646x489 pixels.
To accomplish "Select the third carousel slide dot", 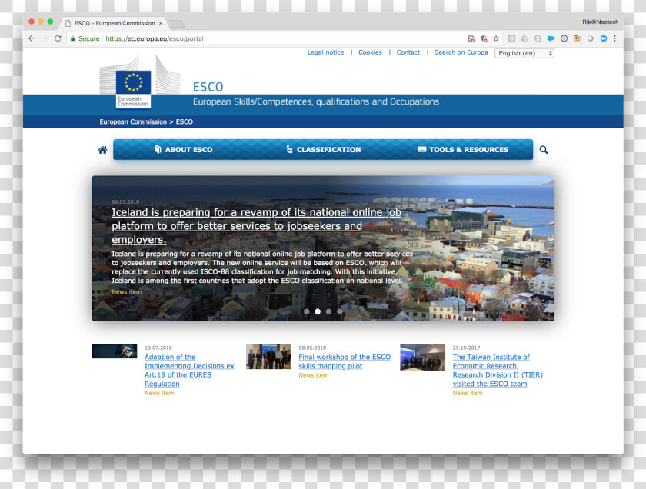I will pyautogui.click(x=329, y=312).
